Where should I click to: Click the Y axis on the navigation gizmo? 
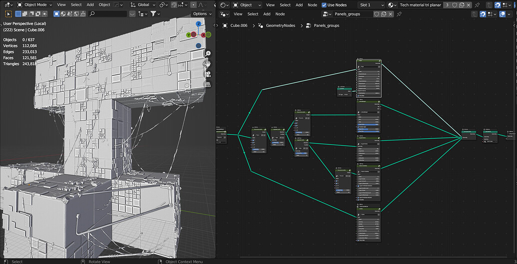click(x=189, y=35)
